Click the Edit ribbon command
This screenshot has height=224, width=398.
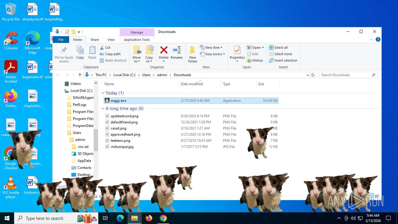pos(253,54)
